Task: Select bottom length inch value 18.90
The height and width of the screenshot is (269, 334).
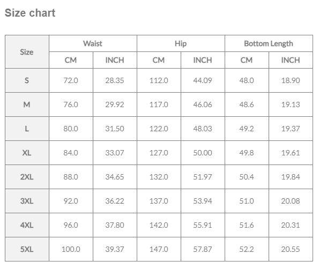Action: pyautogui.click(x=291, y=80)
